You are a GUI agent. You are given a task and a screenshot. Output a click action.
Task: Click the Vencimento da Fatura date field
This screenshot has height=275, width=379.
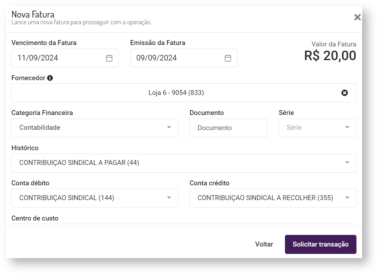[x=56, y=58]
